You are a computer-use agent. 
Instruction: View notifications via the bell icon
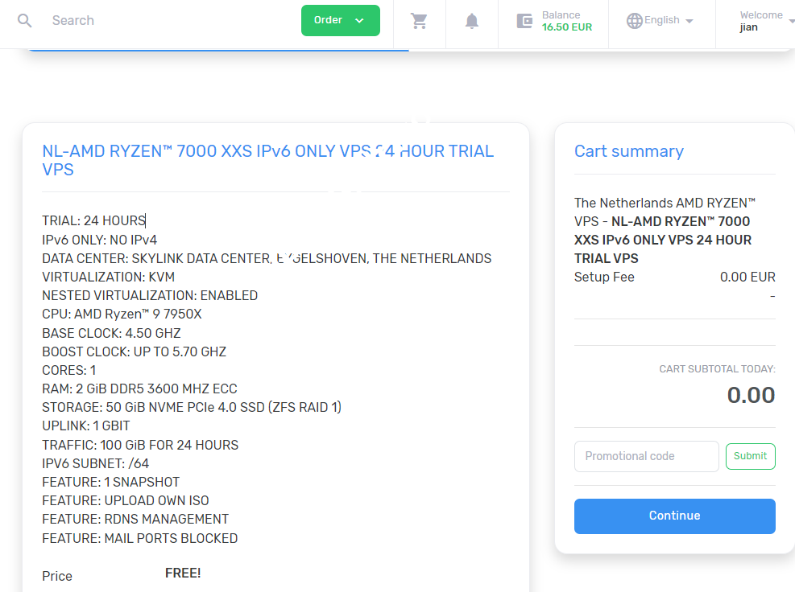pyautogui.click(x=471, y=20)
